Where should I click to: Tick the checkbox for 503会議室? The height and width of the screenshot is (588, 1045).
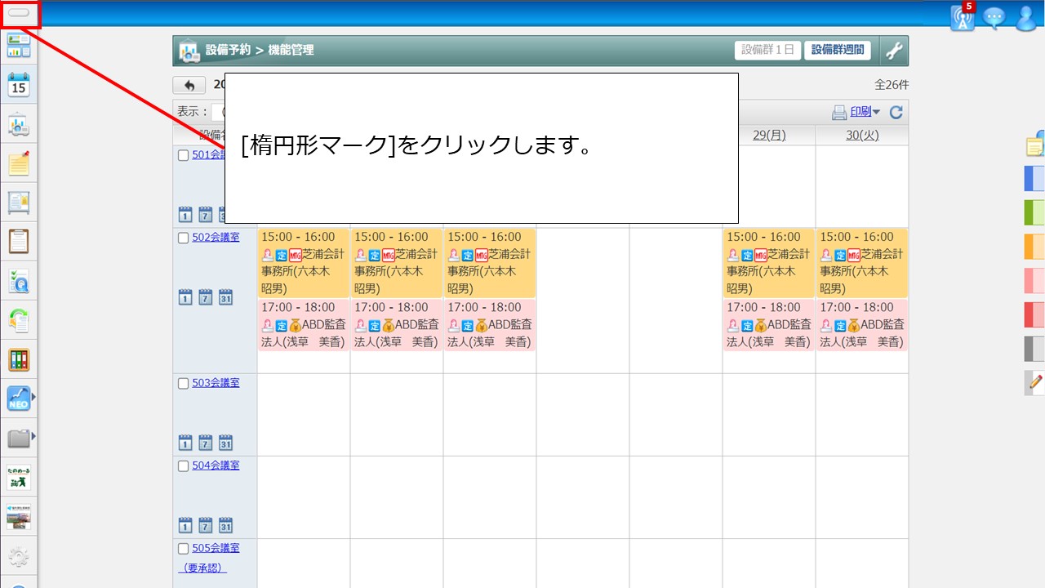coord(184,383)
